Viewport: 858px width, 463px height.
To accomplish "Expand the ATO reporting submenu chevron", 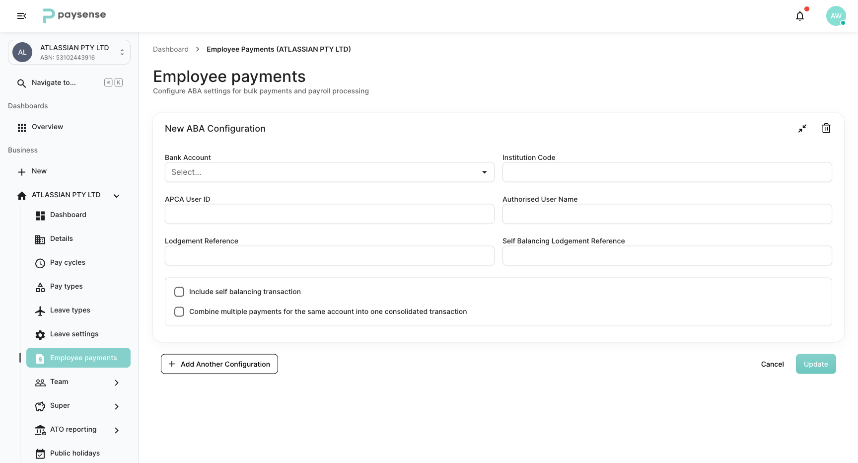I will tap(117, 430).
